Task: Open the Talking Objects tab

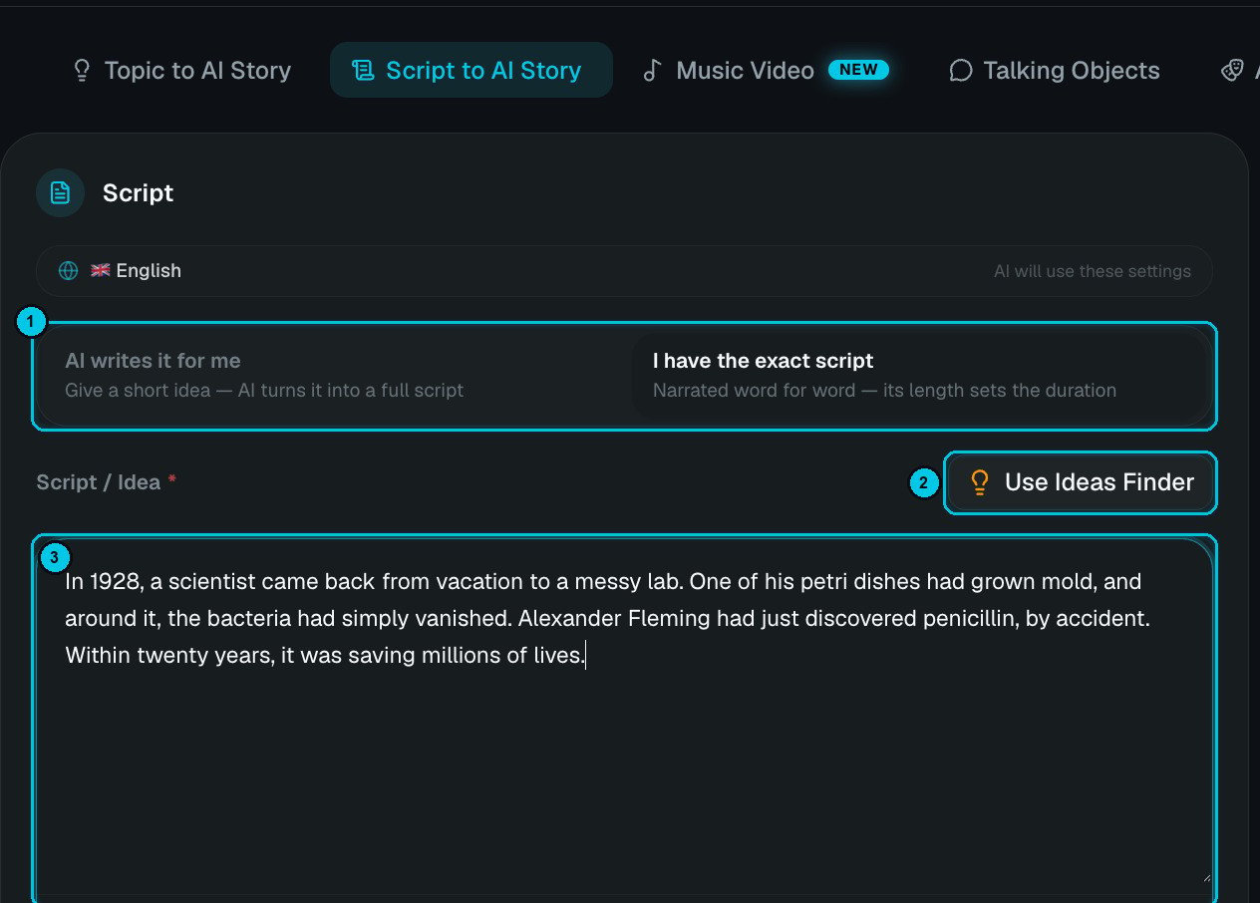Action: pos(1055,71)
